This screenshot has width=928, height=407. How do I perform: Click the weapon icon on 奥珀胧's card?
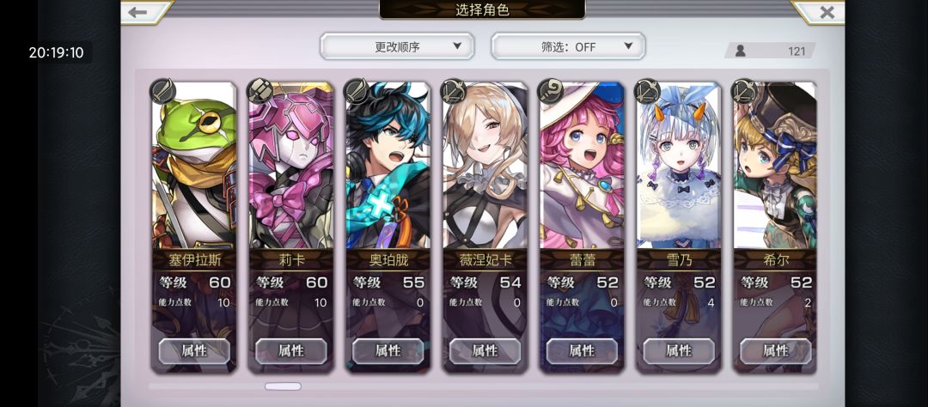357,91
